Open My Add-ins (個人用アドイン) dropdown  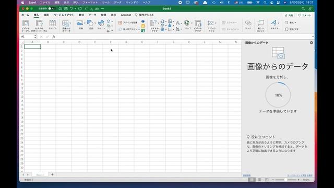click(x=129, y=29)
